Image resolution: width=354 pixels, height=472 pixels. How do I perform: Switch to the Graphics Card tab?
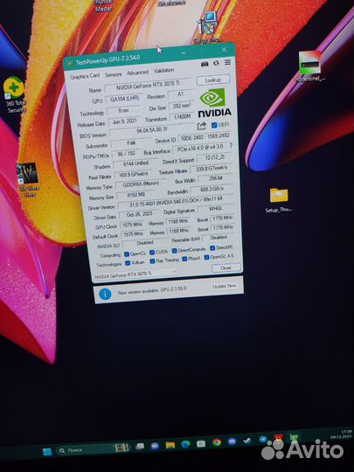tap(85, 76)
